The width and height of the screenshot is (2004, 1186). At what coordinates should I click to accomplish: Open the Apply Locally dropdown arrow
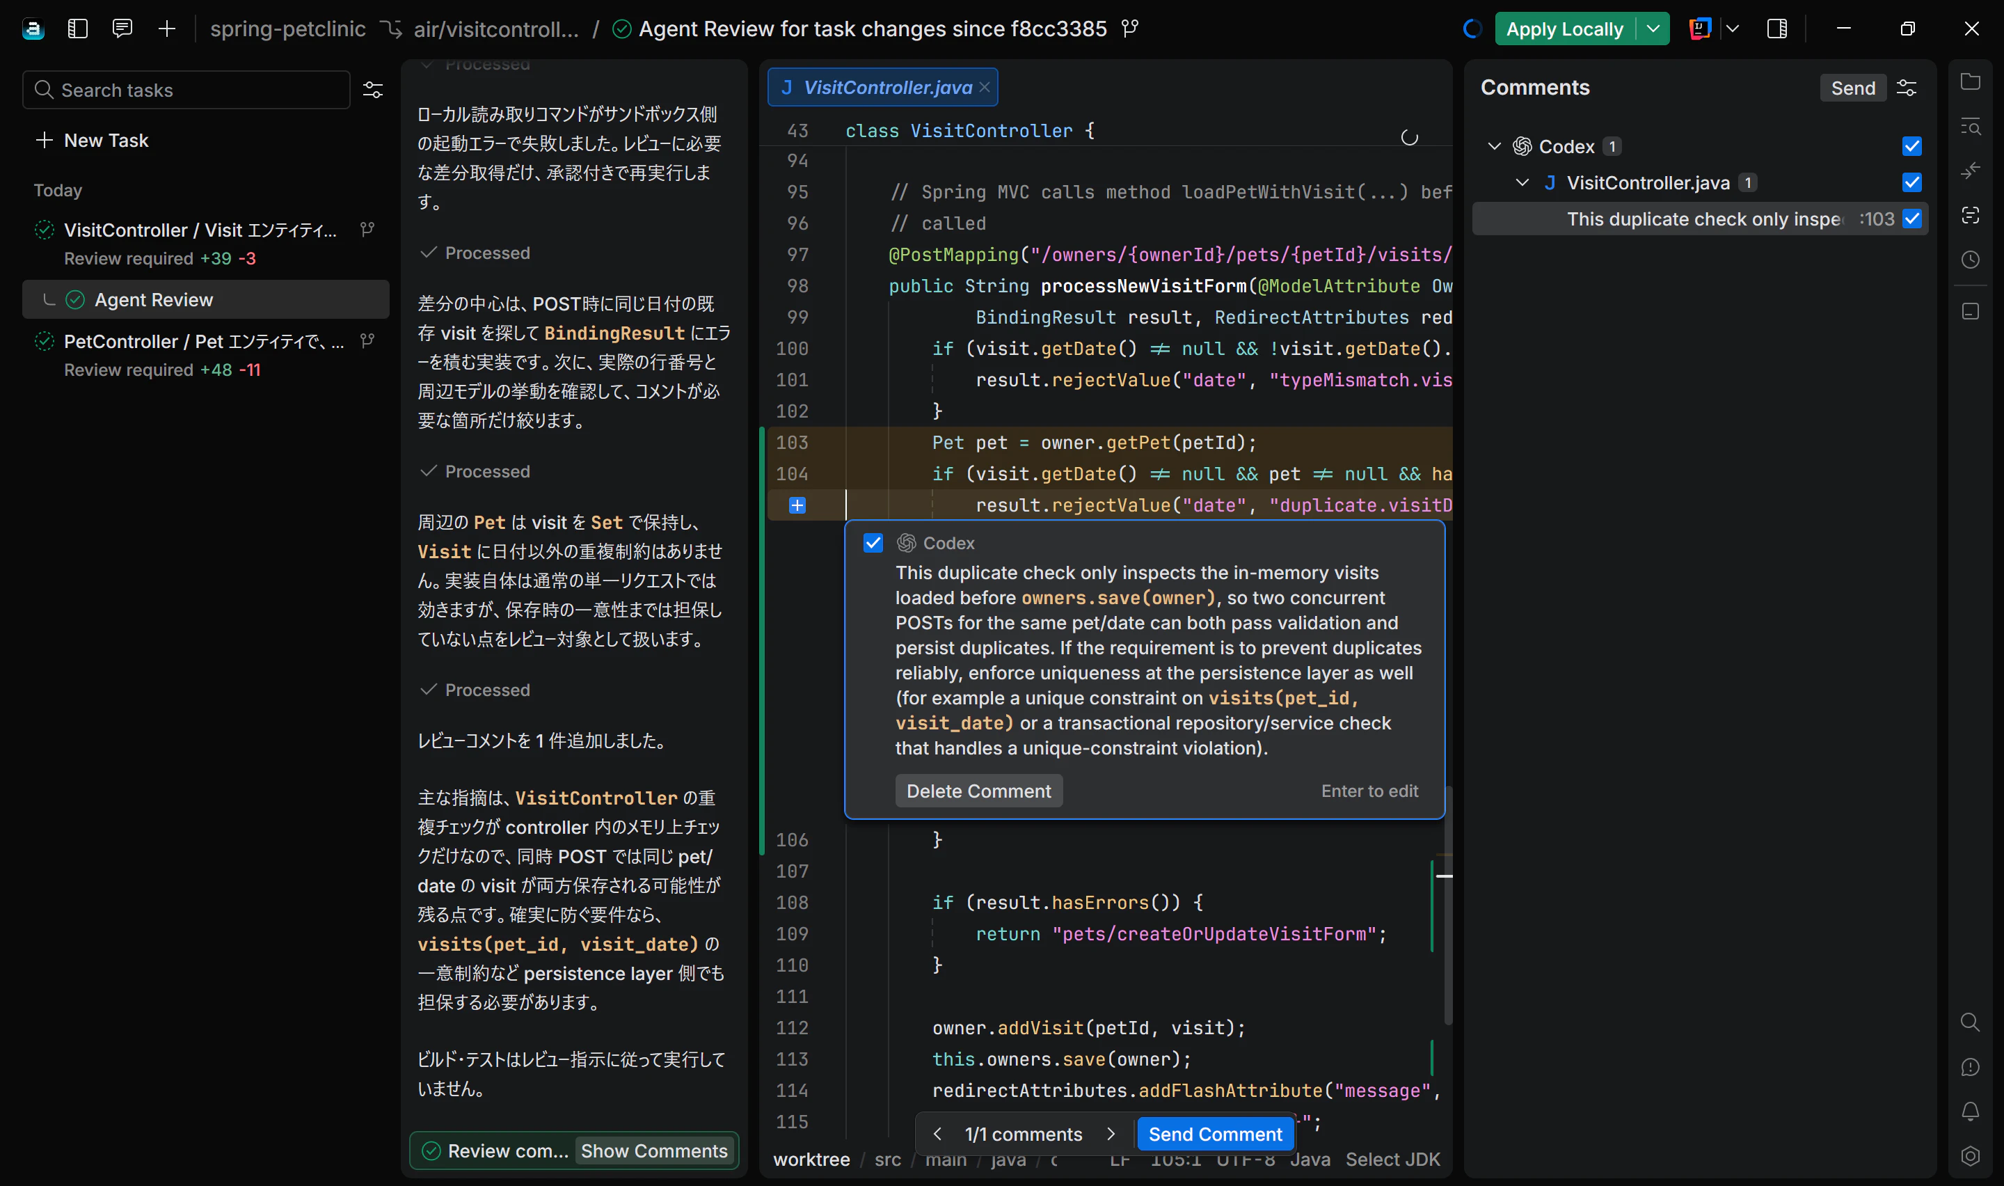tap(1653, 29)
